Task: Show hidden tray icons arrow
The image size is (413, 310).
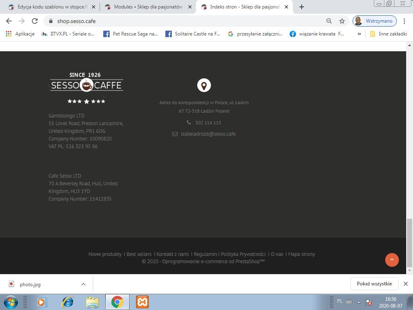Action: (359, 302)
